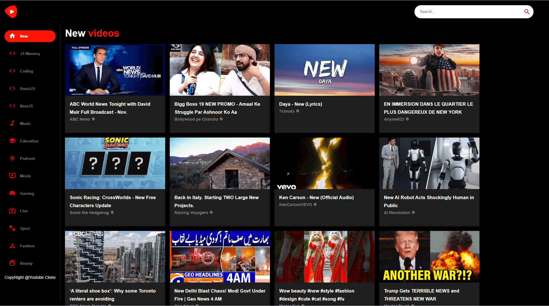Open Back in Italy video title
The image size is (549, 306).
tap(217, 201)
